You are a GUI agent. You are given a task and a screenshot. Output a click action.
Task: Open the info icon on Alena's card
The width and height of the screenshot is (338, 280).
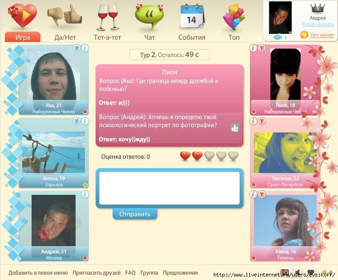click(x=253, y=194)
